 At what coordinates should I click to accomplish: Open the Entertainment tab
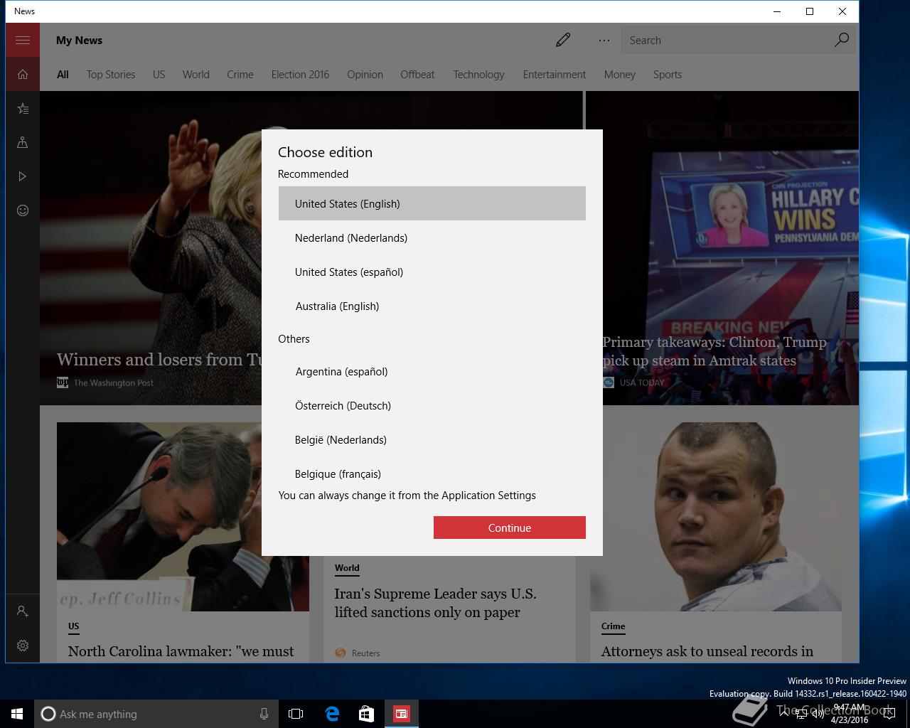click(555, 74)
